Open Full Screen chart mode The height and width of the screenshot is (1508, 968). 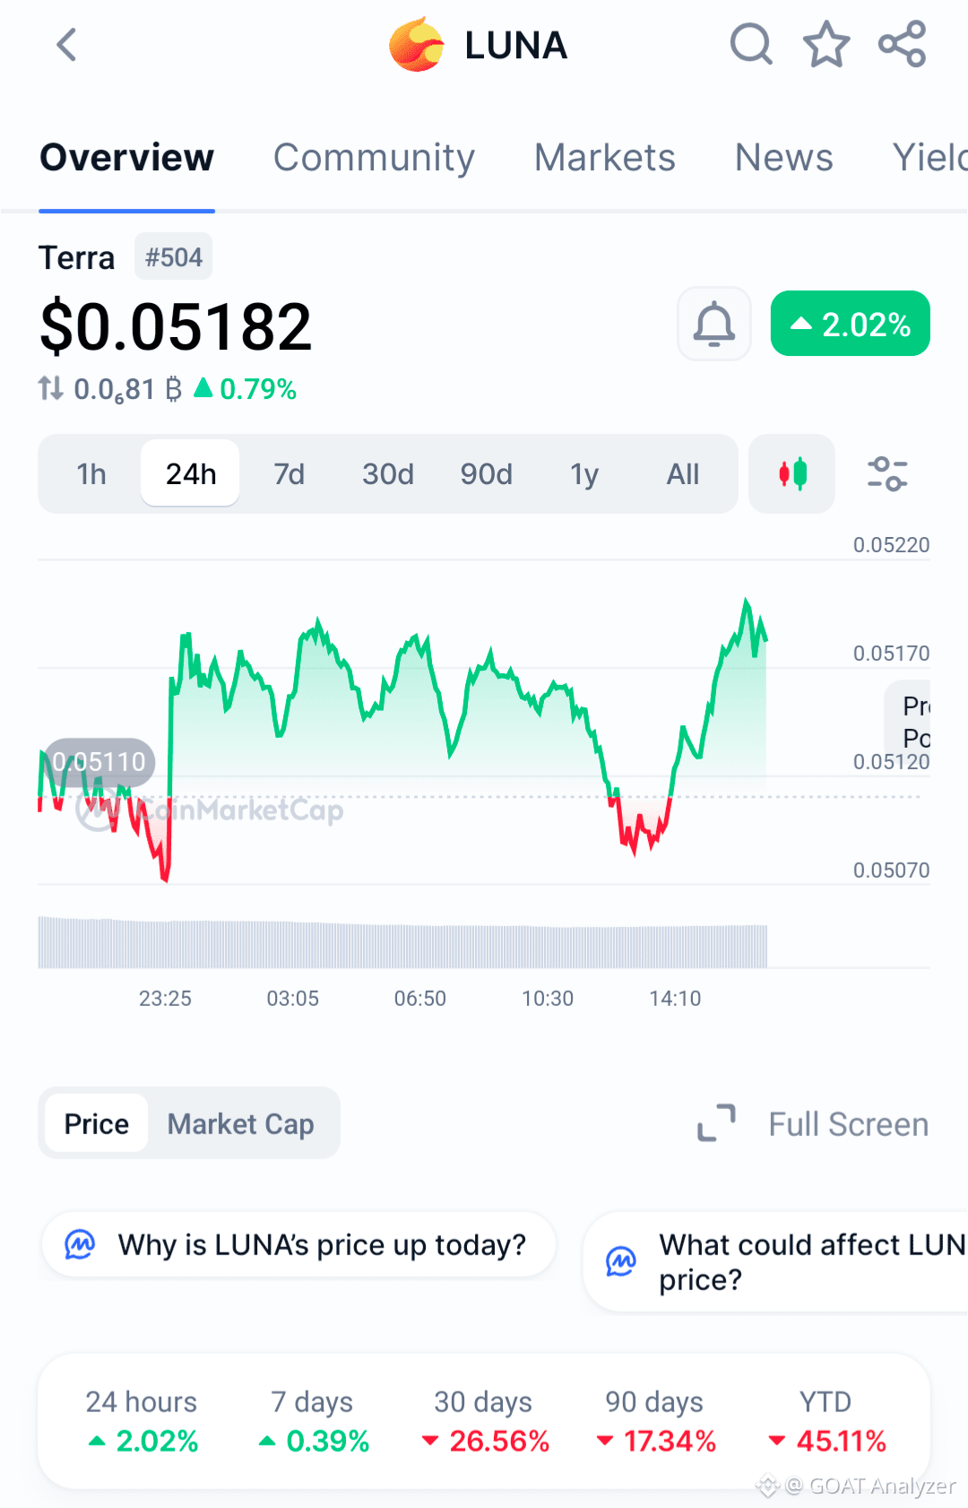tap(814, 1123)
